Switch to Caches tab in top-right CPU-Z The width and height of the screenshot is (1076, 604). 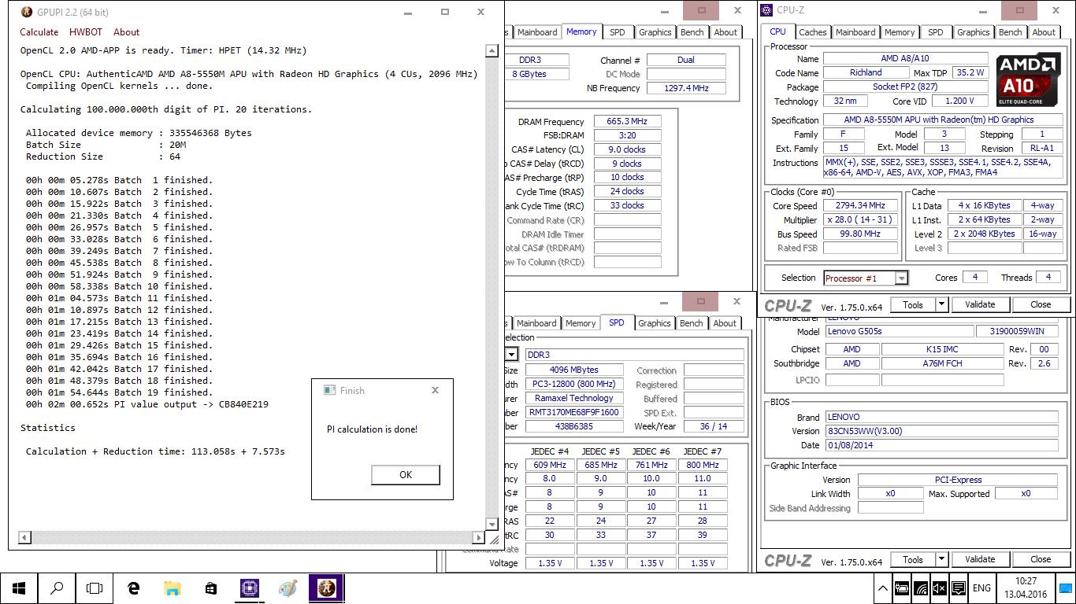coord(813,32)
